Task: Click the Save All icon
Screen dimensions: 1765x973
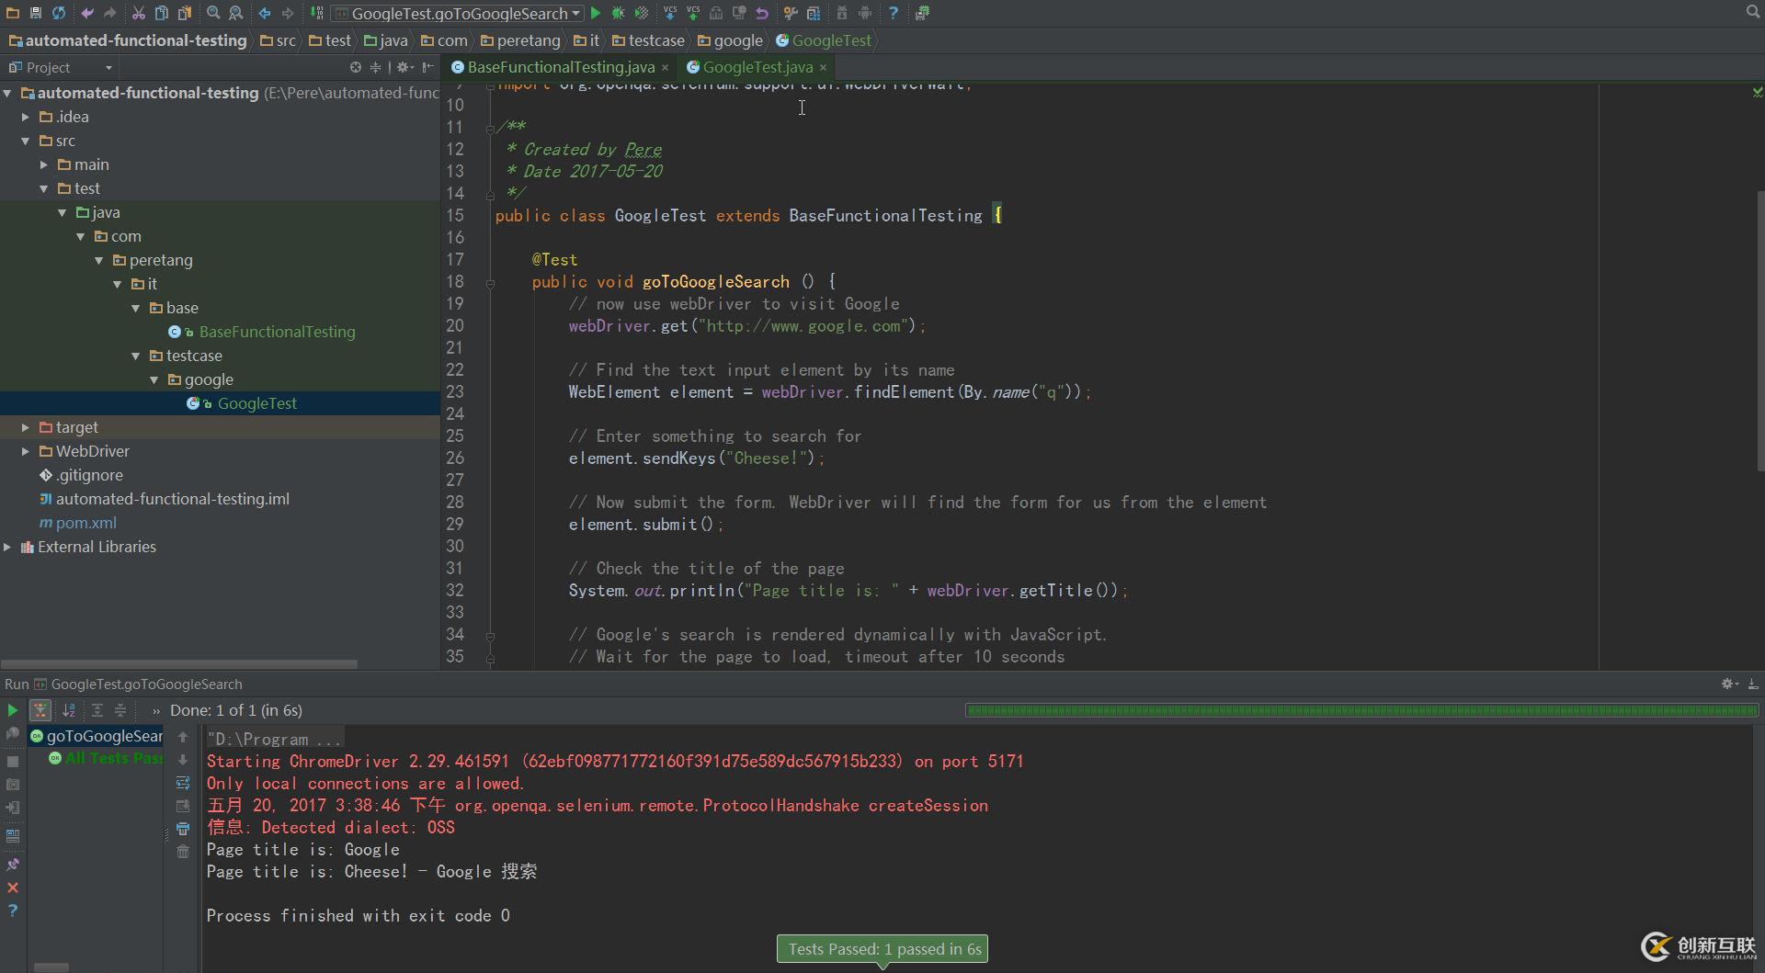Action: (x=36, y=13)
